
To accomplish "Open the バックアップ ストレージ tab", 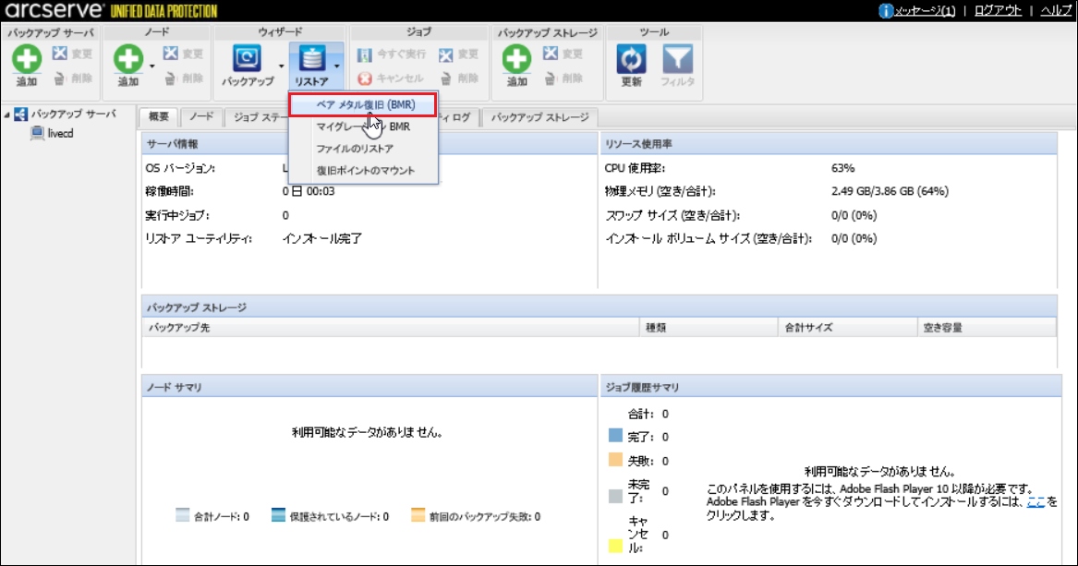I will (x=539, y=117).
